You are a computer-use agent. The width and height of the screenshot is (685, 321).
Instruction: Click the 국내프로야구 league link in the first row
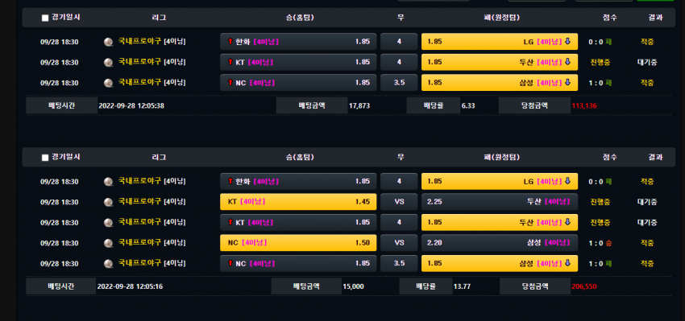(x=139, y=42)
